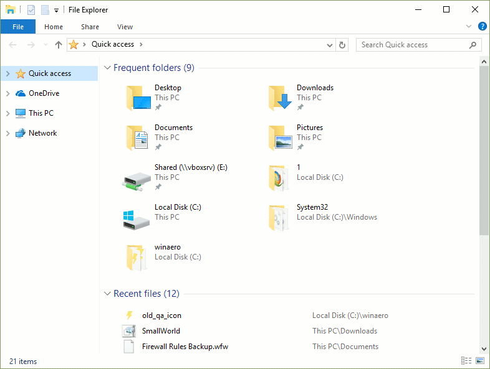The image size is (490, 369).
Task: Open the Shared vboxsrv network drive icon
Action: pyautogui.click(x=137, y=181)
